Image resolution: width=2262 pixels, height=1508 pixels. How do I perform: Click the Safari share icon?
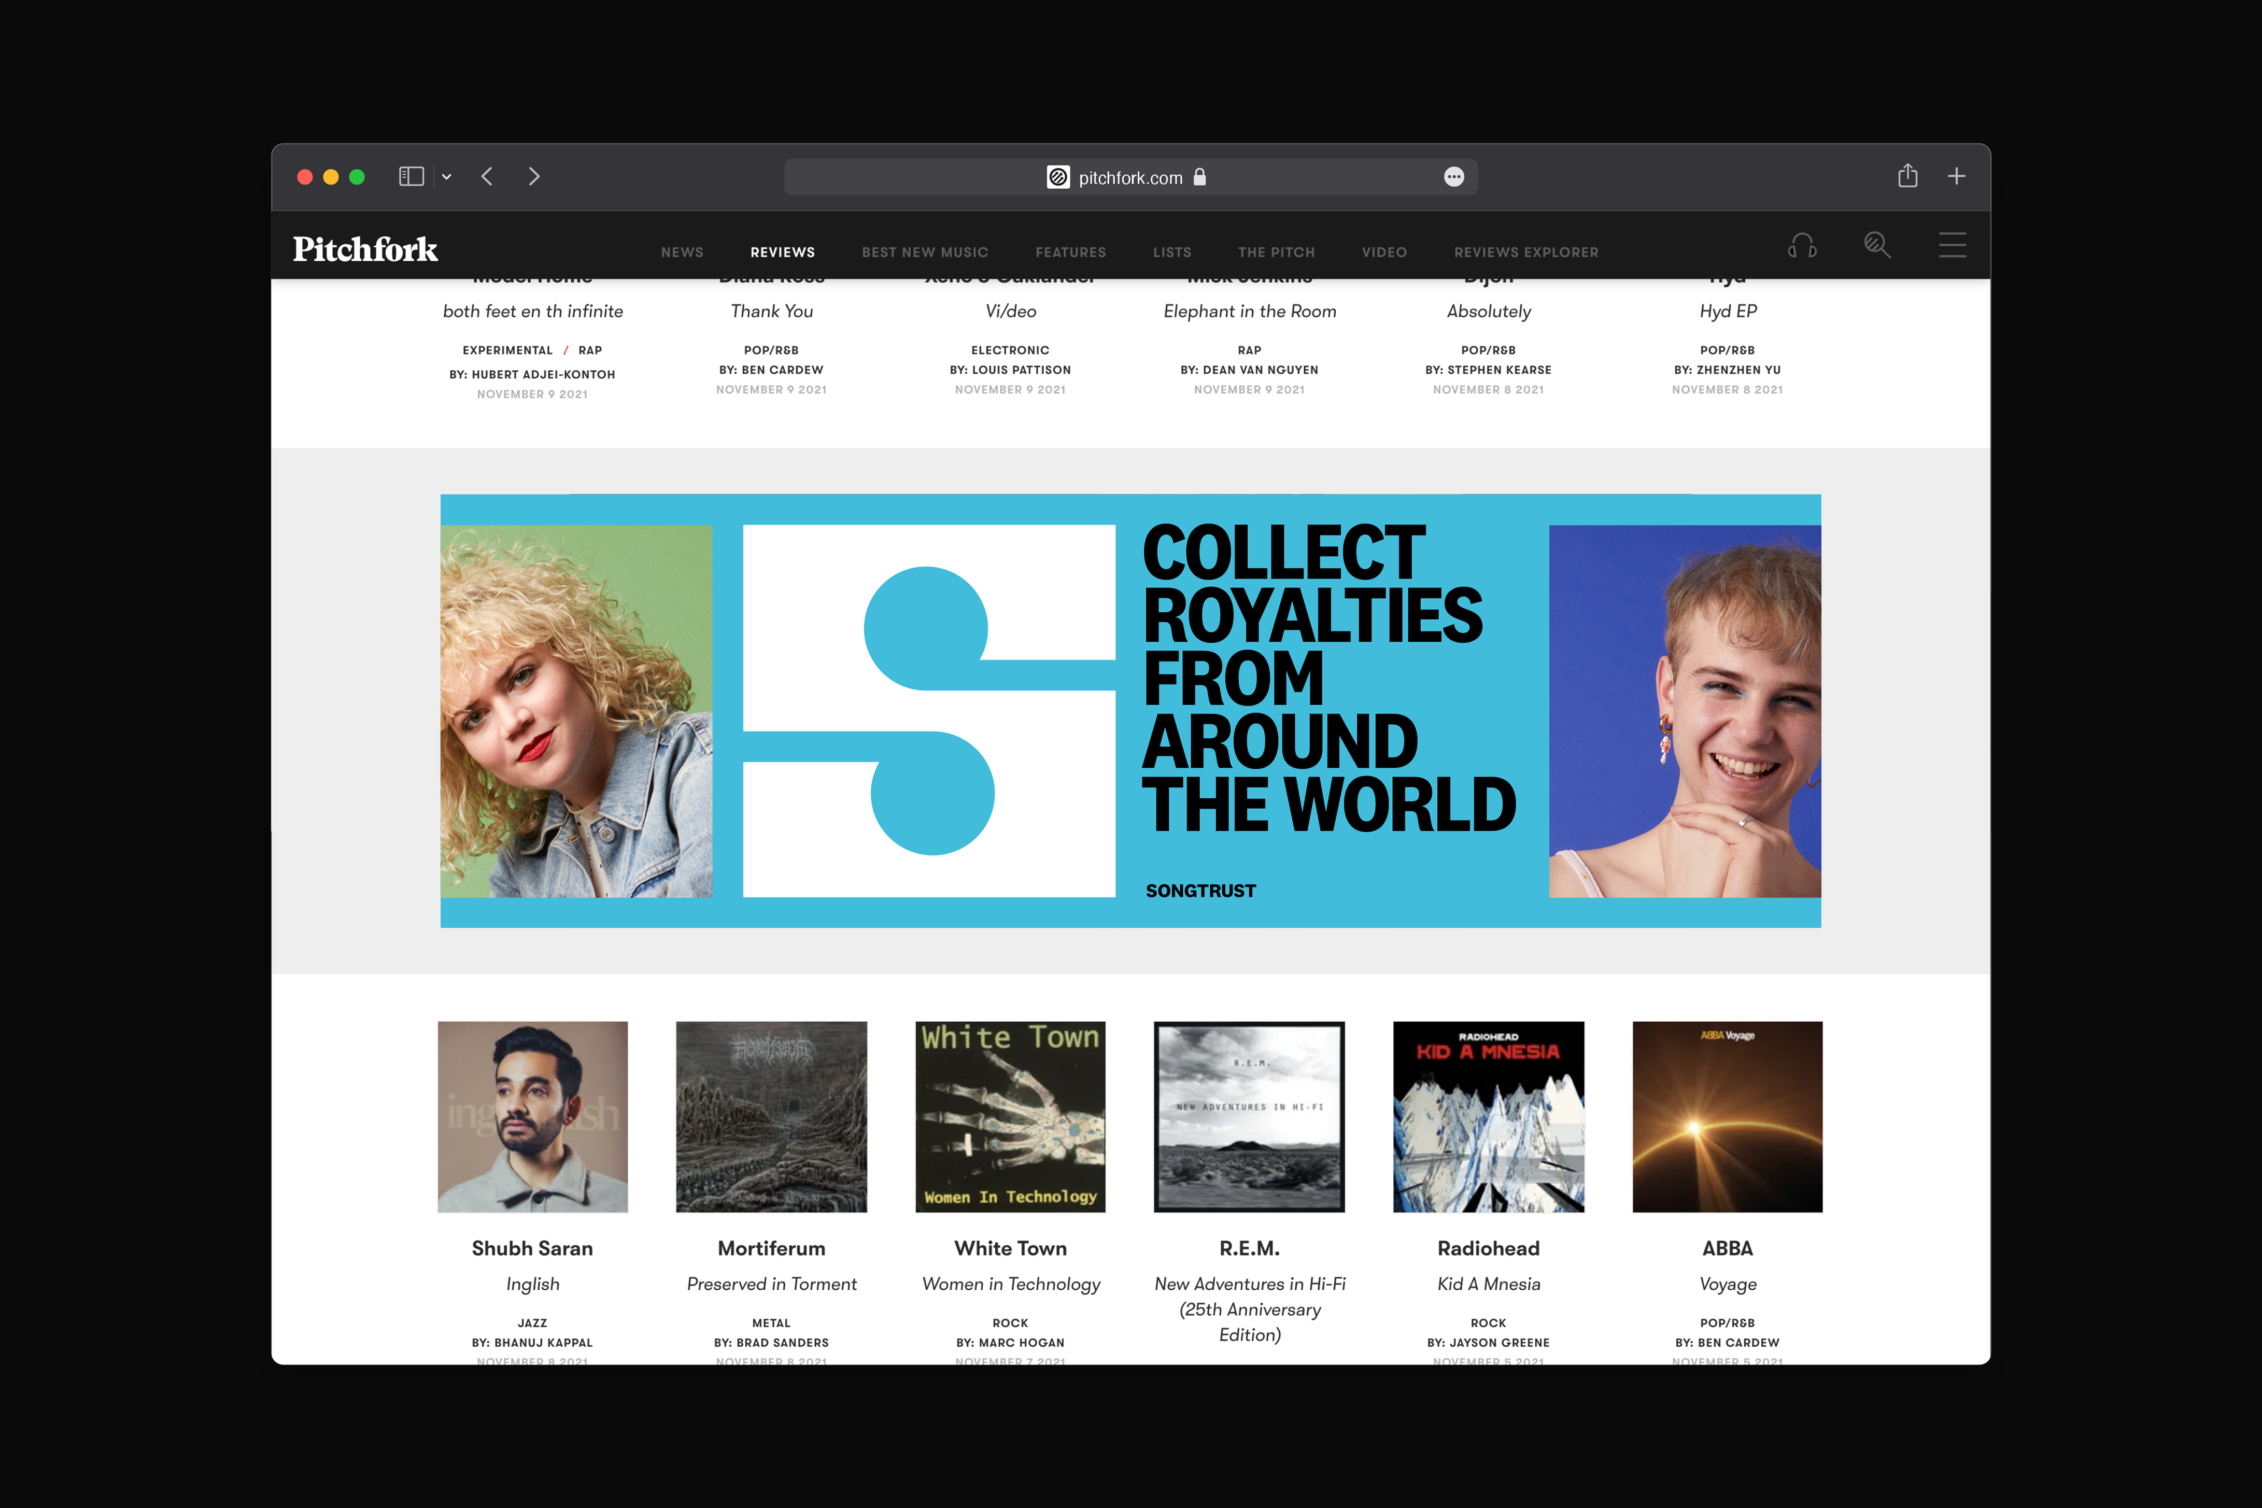pos(1908,176)
